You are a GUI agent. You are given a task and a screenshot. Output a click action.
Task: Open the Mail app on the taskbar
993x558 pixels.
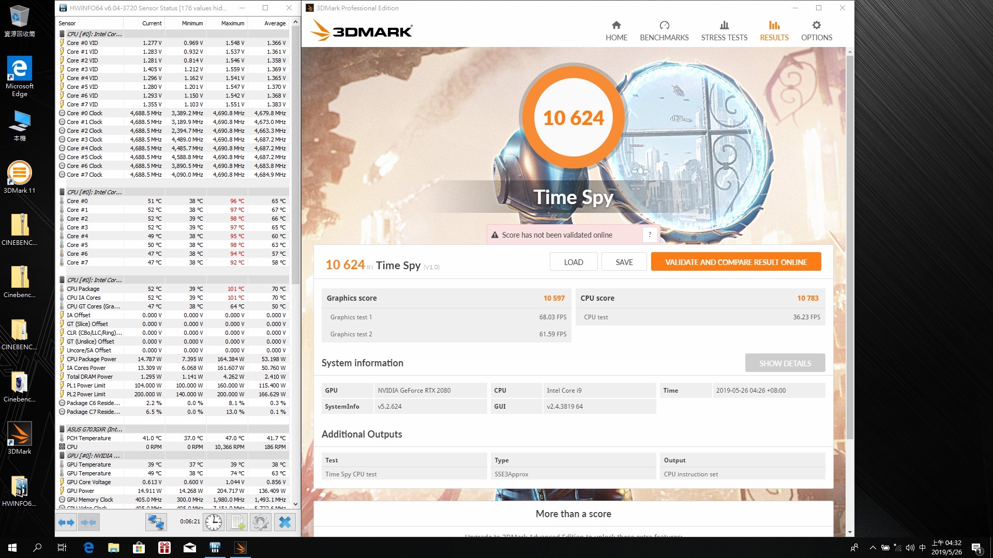(x=190, y=548)
